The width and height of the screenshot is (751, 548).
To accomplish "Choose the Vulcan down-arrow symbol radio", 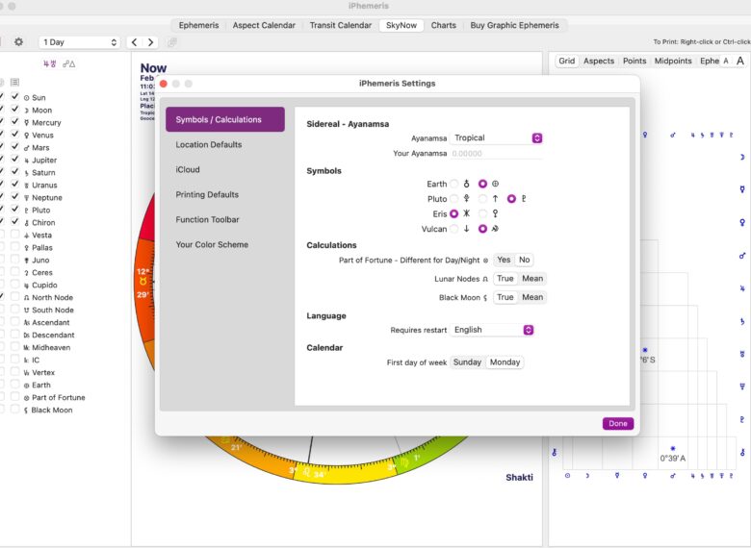I will (x=454, y=229).
